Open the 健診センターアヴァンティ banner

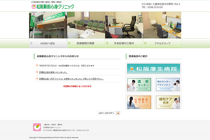[168, 84]
